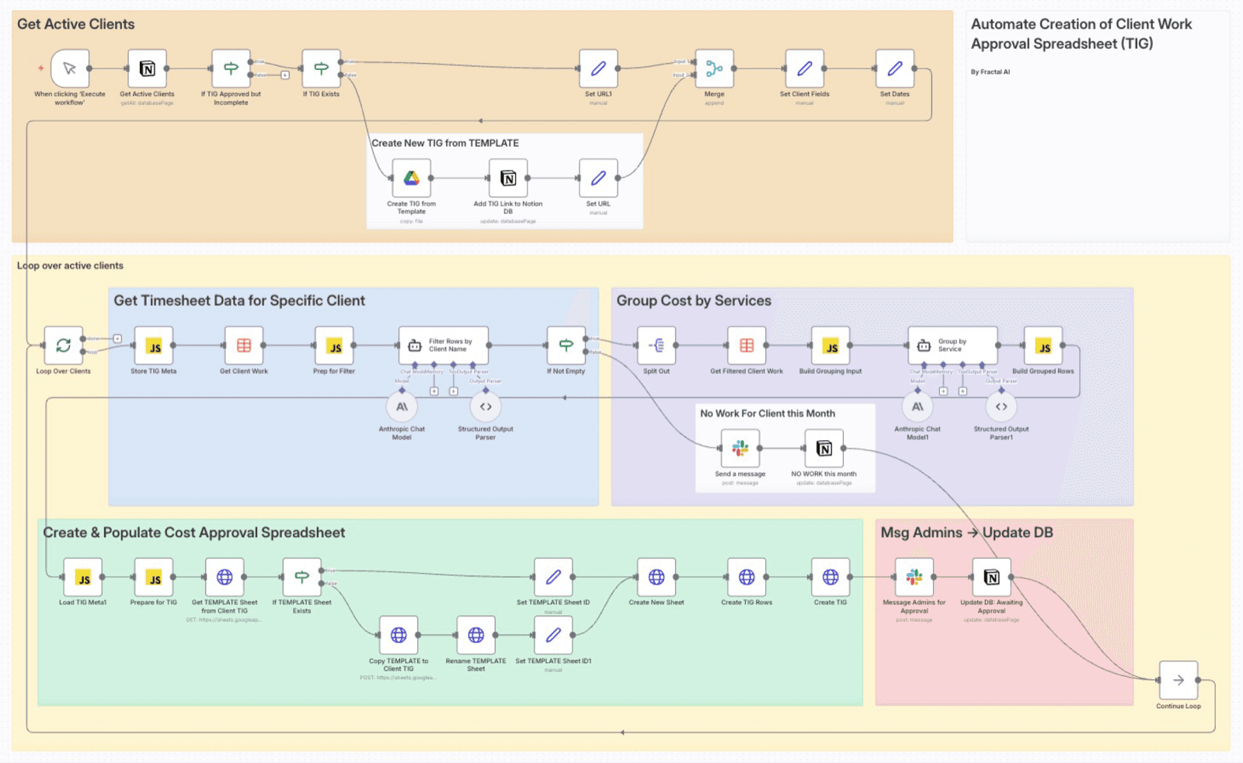Click plus connector after Loop Over Clients done output
The height and width of the screenshot is (763, 1243).
tap(117, 338)
